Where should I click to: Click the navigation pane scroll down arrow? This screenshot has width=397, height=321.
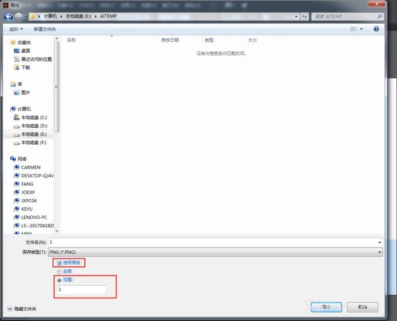click(57, 231)
